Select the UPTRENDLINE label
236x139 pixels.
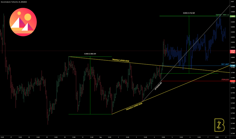point(158,86)
